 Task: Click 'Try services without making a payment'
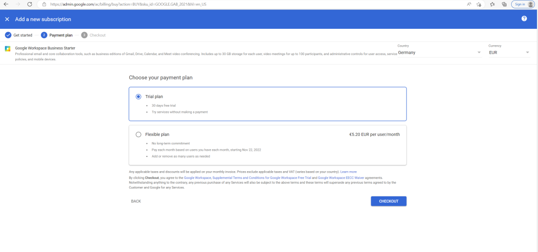click(180, 112)
